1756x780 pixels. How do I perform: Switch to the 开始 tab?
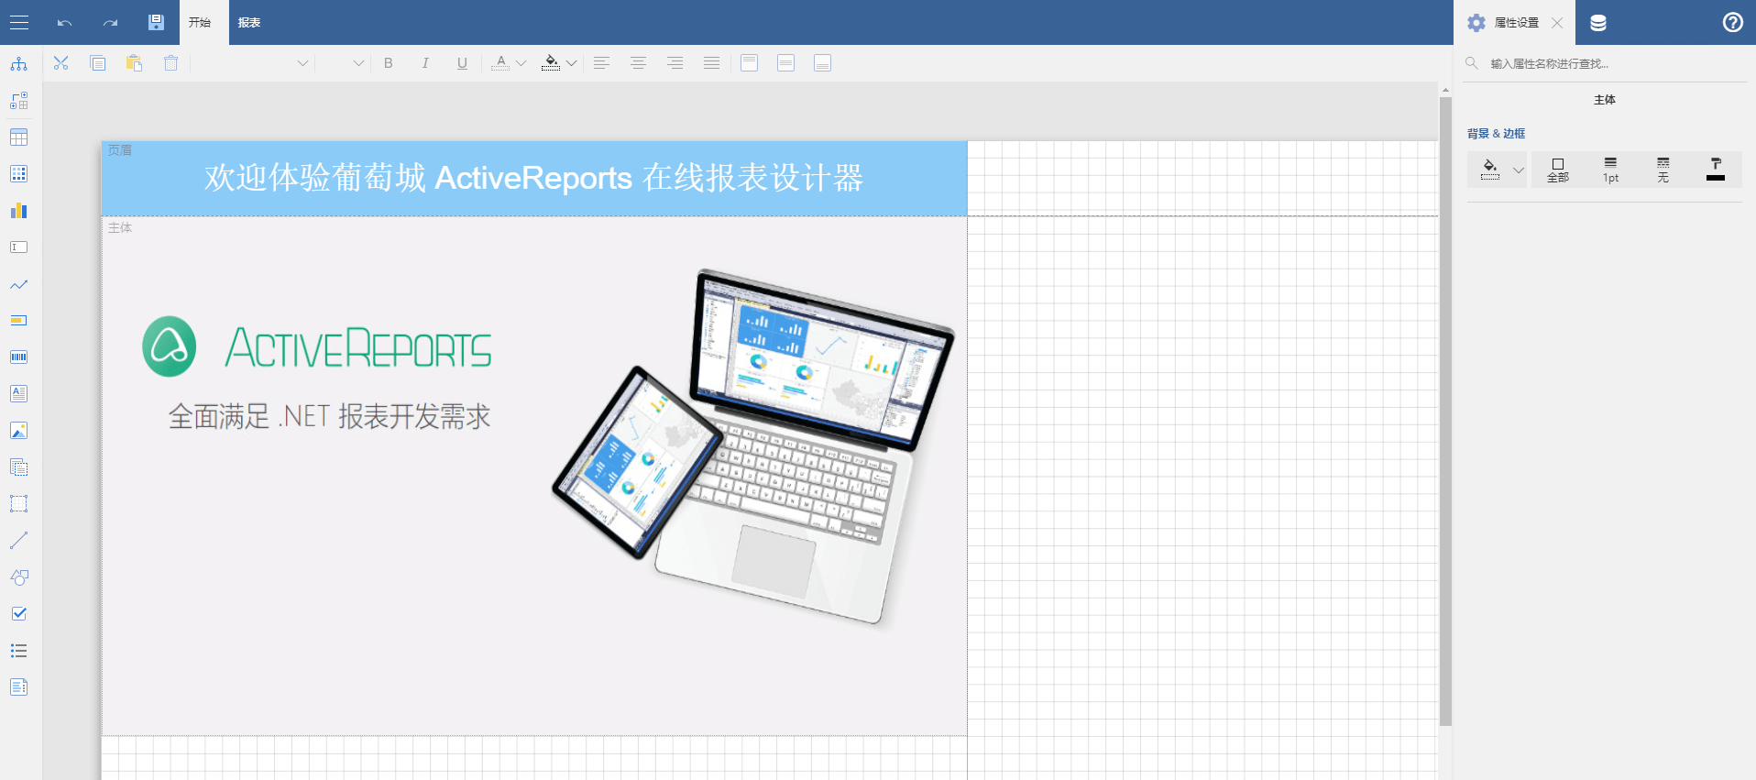[200, 23]
